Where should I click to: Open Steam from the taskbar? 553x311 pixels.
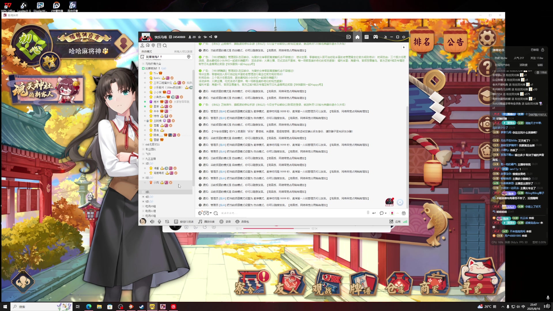click(141, 307)
